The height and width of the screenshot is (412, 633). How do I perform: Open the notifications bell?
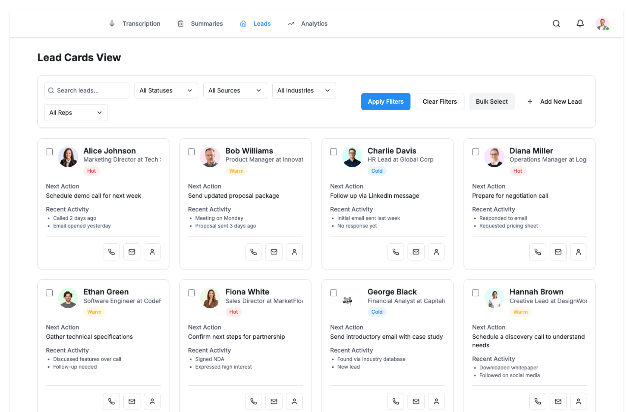click(580, 23)
